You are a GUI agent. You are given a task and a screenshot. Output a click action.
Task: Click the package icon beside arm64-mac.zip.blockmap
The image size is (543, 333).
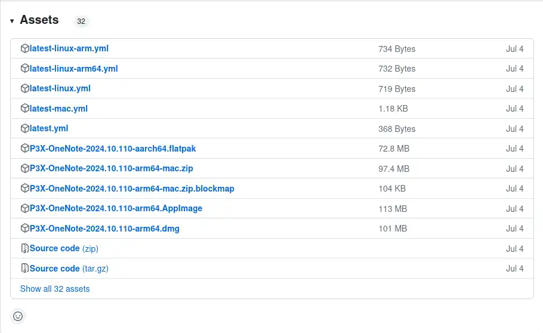pos(25,188)
